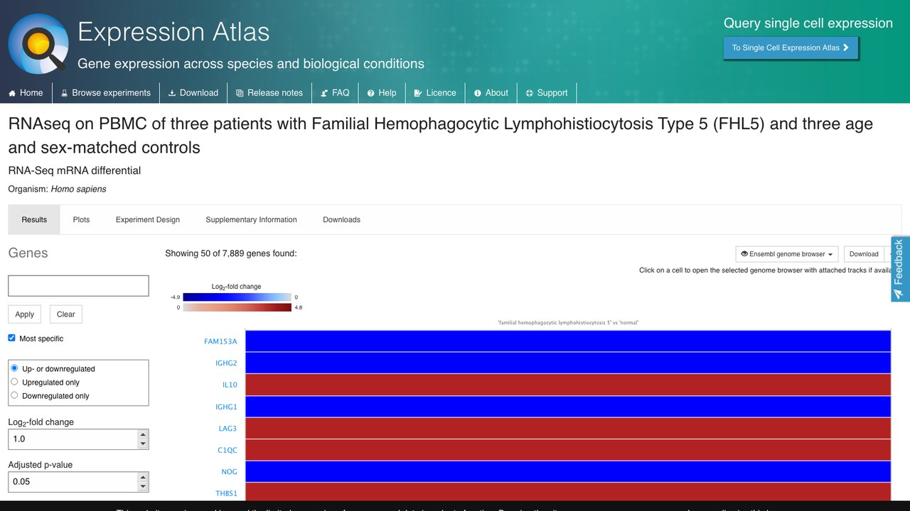
Task: Open Browse experiments in navigation bar
Action: pos(105,93)
